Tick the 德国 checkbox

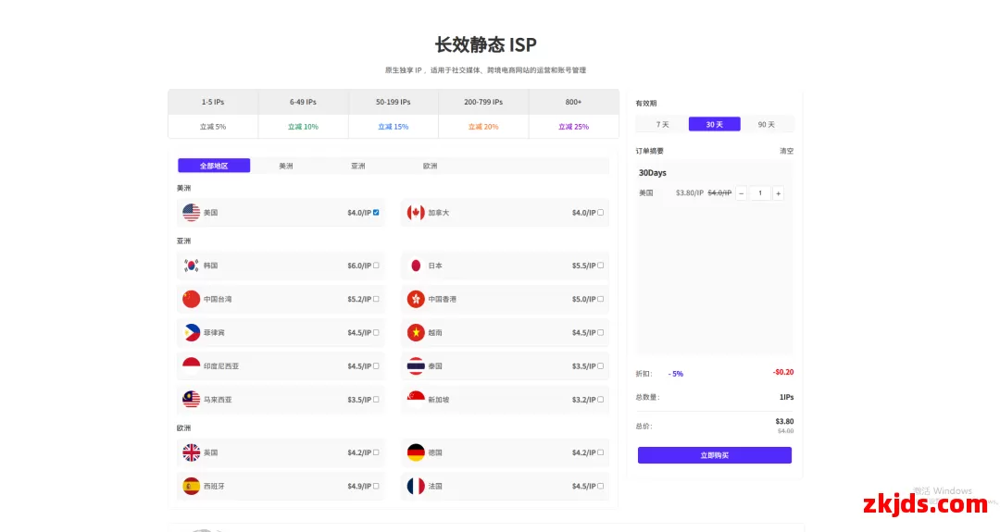click(601, 452)
